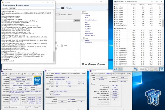This screenshot has width=165, height=110.
Task: Open HWiNFO settings gear icon
Action: tap(157, 69)
